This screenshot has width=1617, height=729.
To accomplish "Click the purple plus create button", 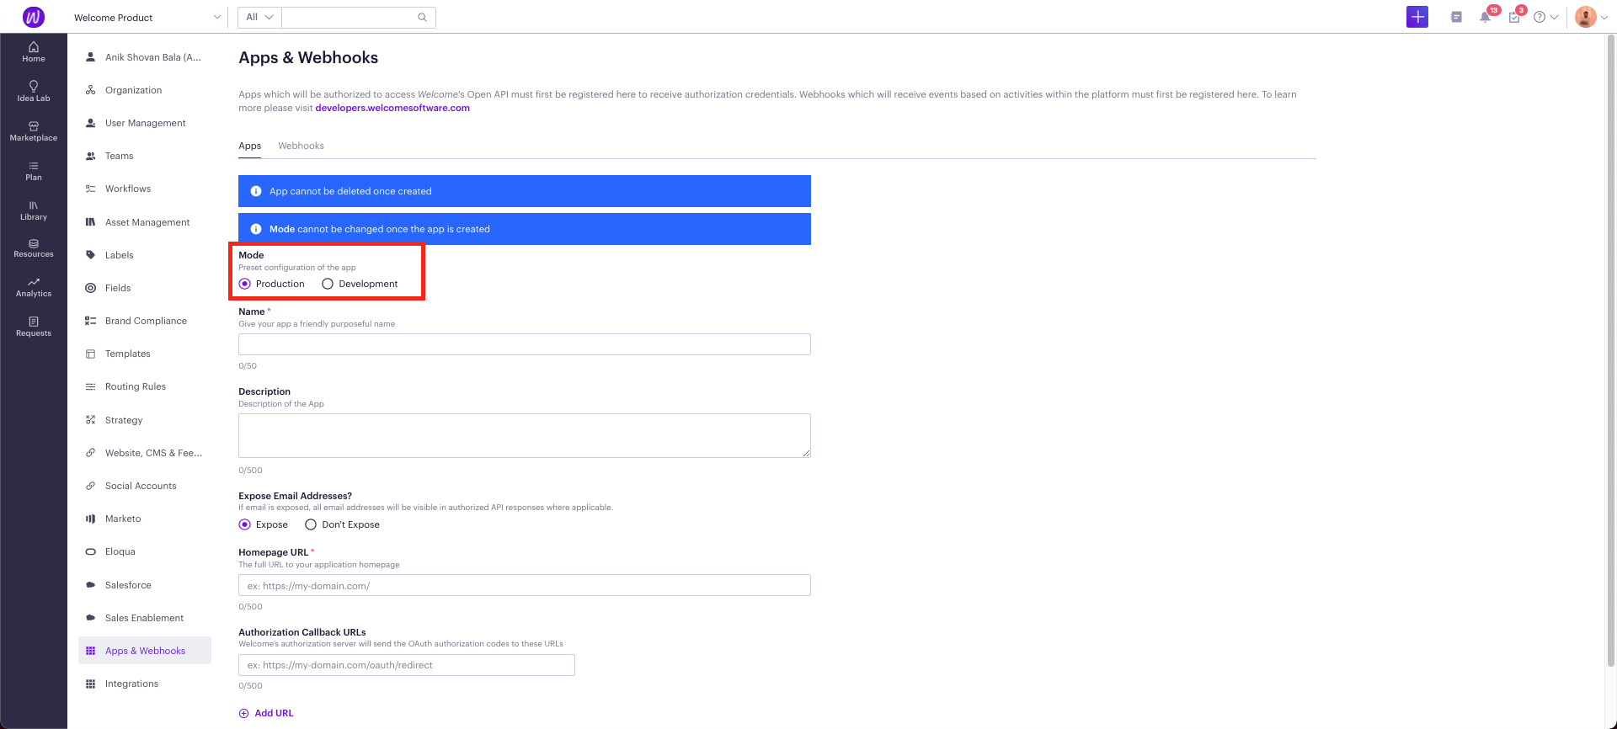I will (x=1417, y=17).
